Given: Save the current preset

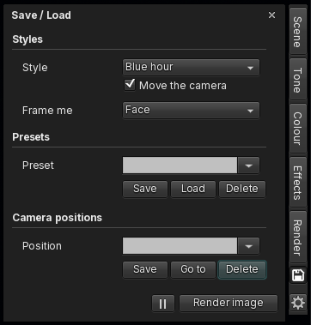Looking at the screenshot, I should 145,189.
